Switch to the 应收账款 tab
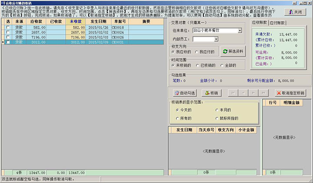Screen dimensions: 313x183 (260, 22)
